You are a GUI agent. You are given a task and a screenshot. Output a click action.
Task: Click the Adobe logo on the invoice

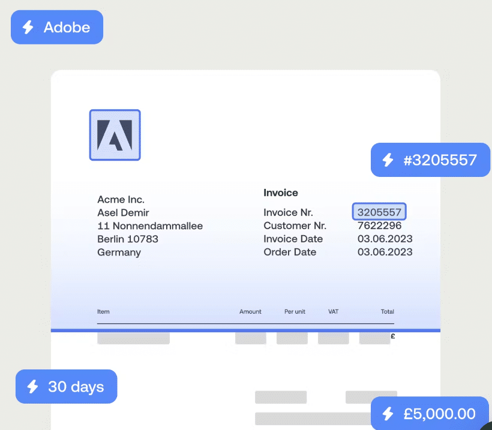point(115,135)
